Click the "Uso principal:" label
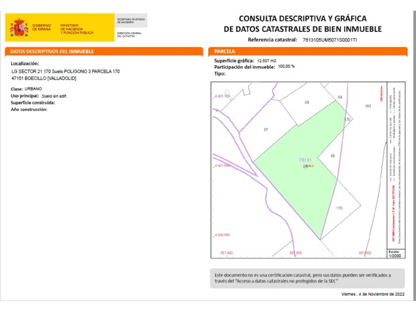The image size is (416, 312). [x=25, y=96]
